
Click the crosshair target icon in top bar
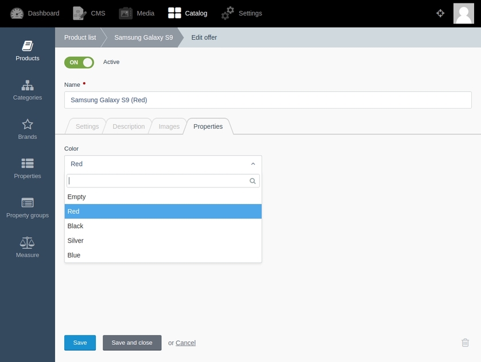pyautogui.click(x=440, y=13)
